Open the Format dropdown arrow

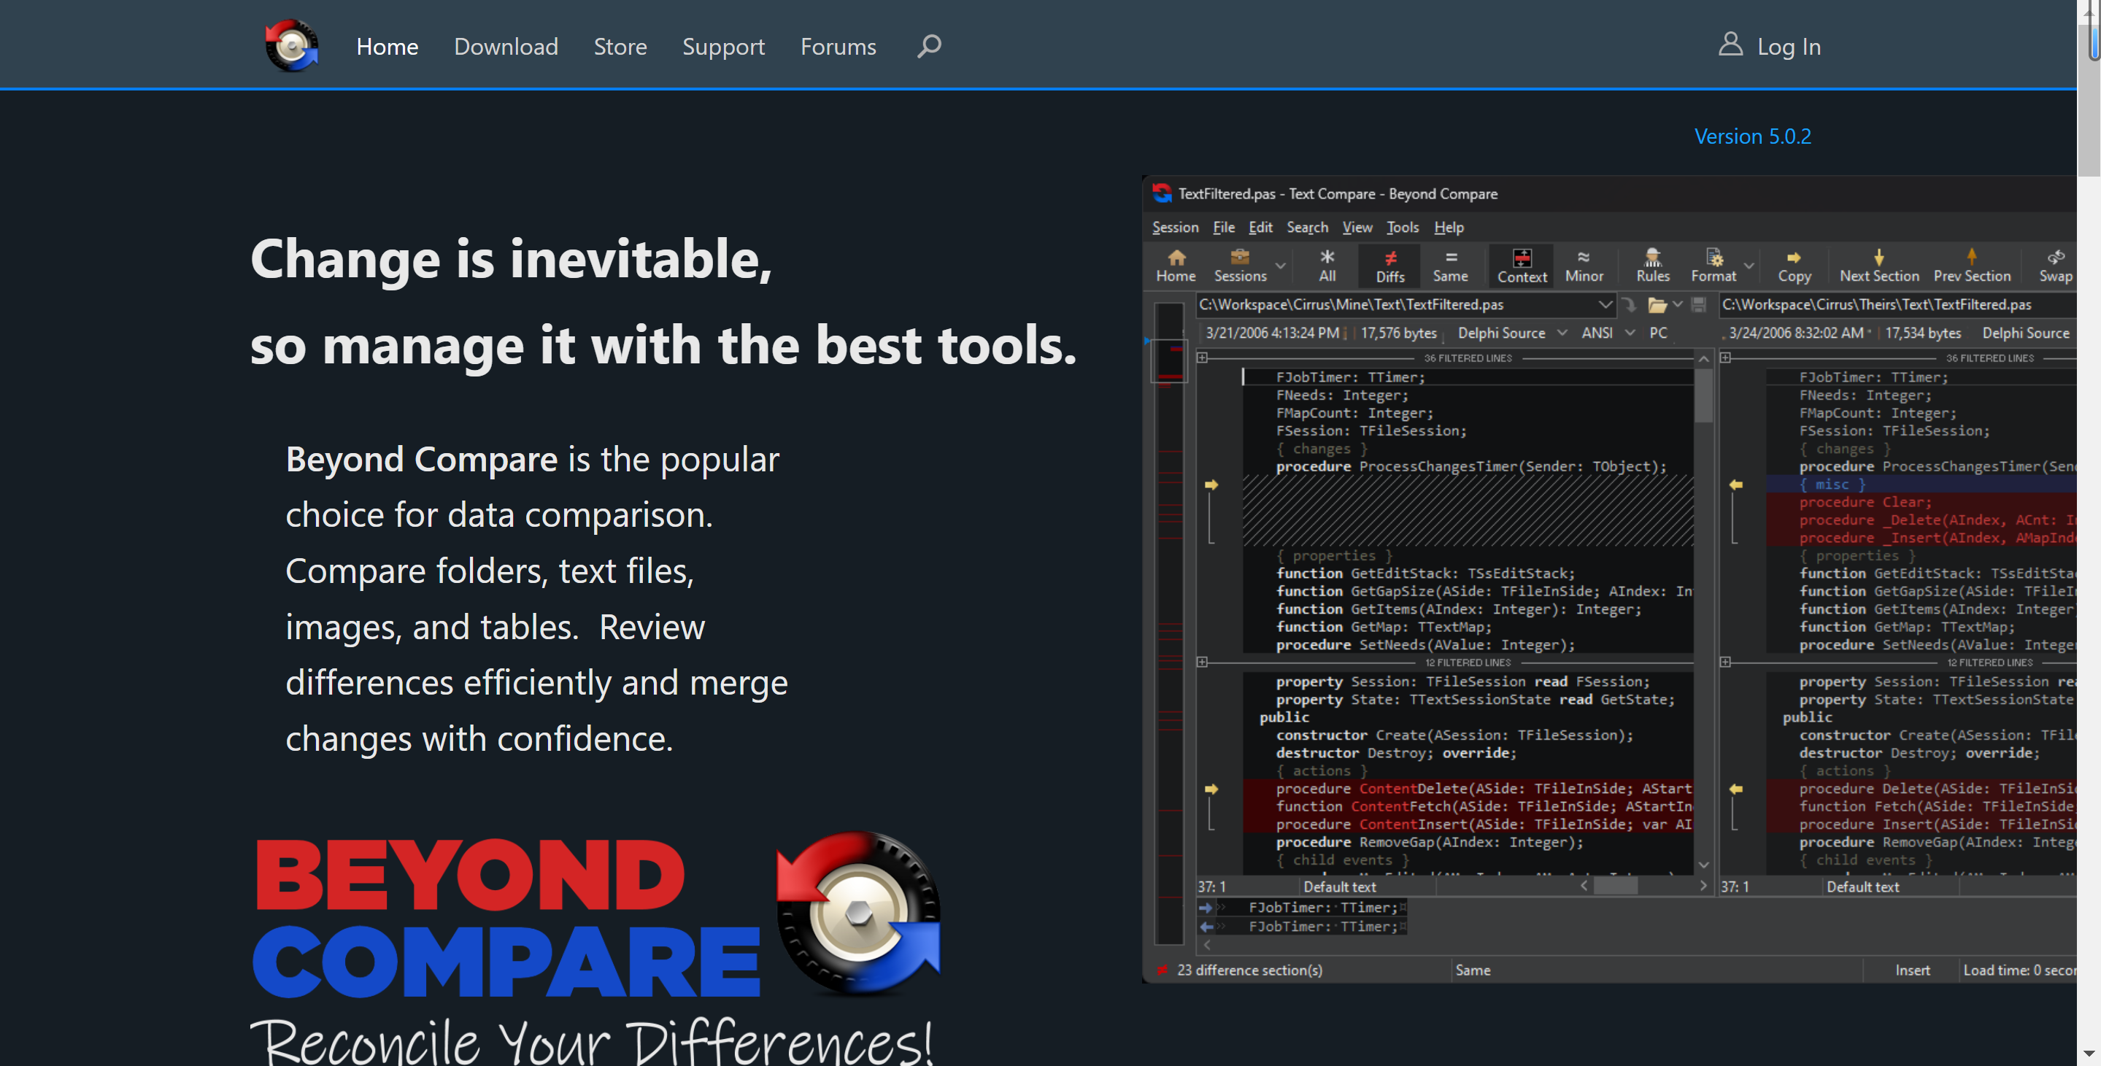(x=1749, y=266)
